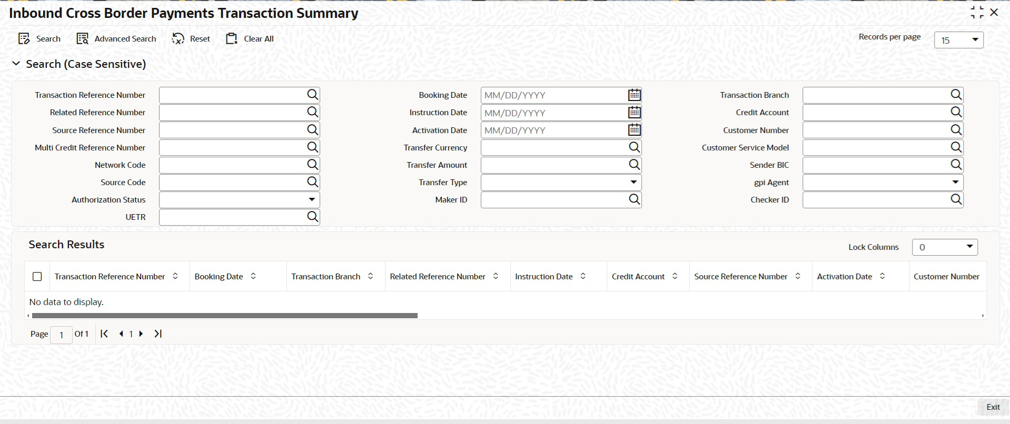Screen dimensions: 1010x424
Task: Restore down the summary window
Action: (977, 12)
